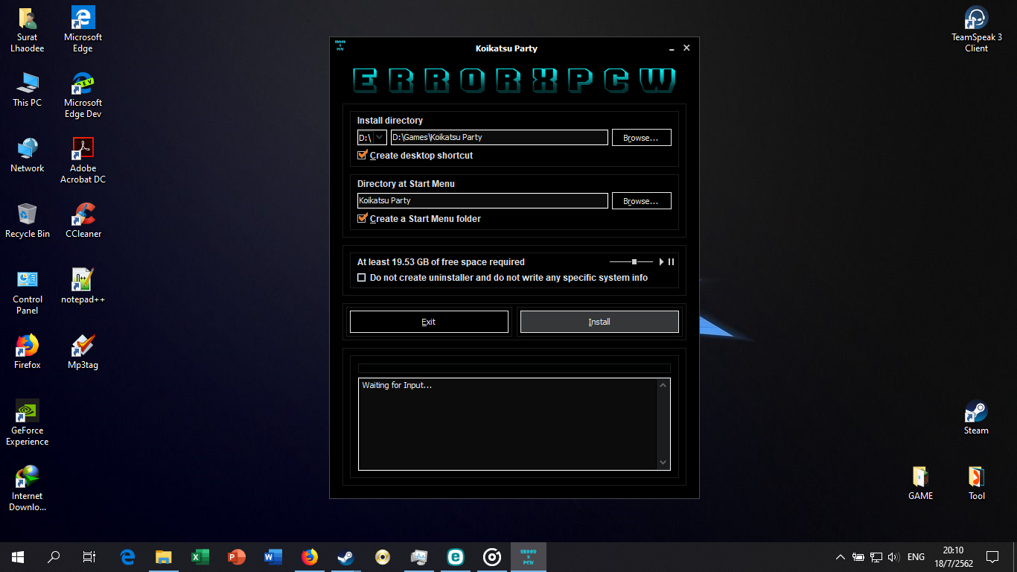Click the Install button

click(x=599, y=322)
